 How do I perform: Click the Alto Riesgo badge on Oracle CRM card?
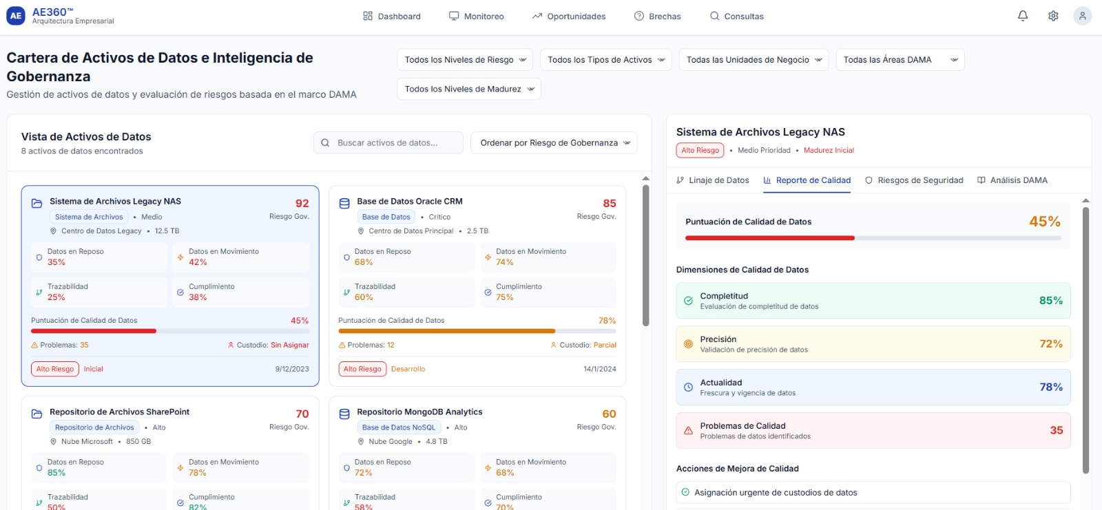pyautogui.click(x=362, y=369)
